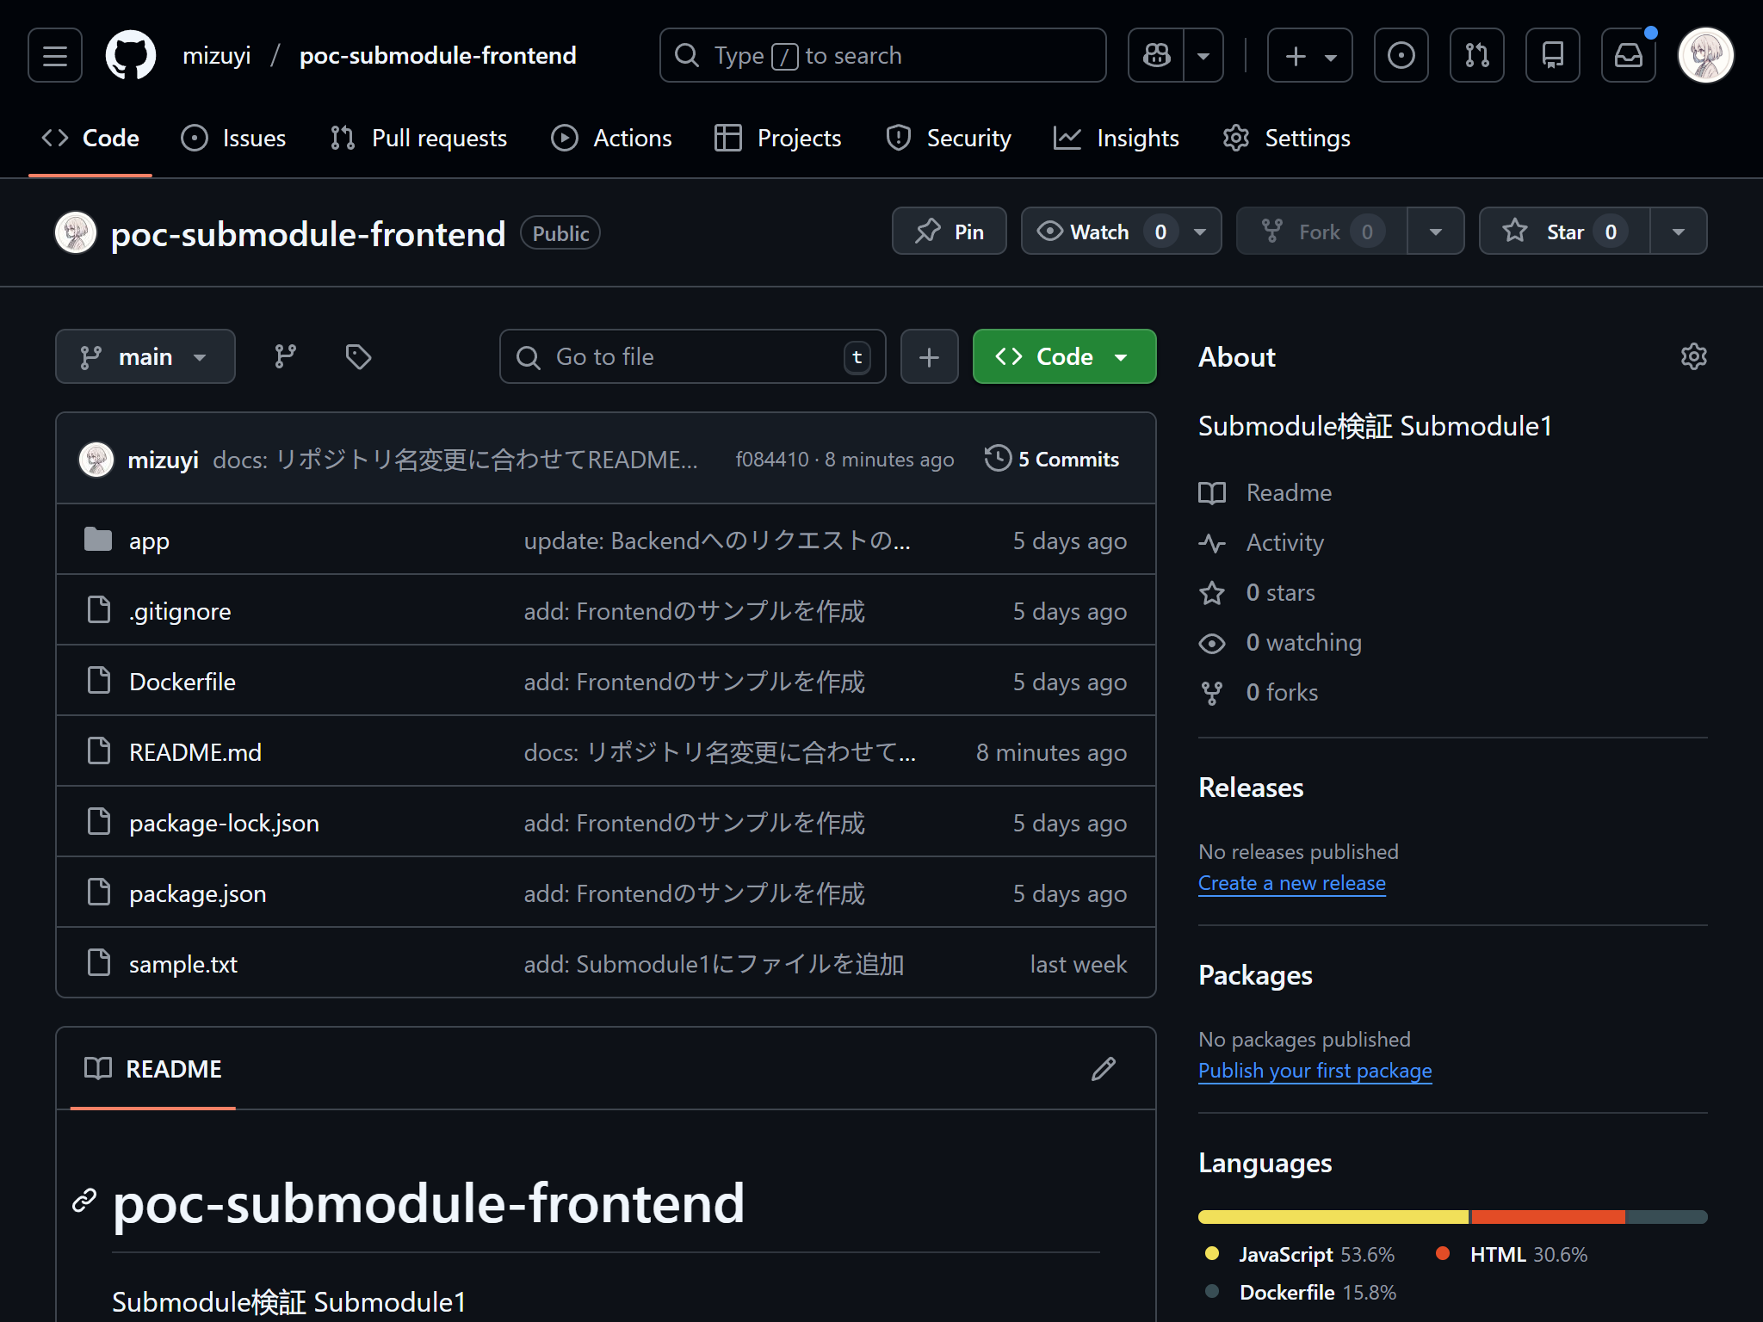Image resolution: width=1763 pixels, height=1322 pixels.
Task: Open the GitHub home via octocat logo
Action: tap(130, 54)
